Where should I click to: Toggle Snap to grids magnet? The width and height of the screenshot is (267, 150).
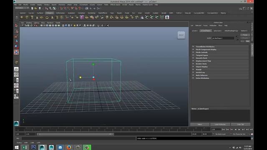[61, 8]
